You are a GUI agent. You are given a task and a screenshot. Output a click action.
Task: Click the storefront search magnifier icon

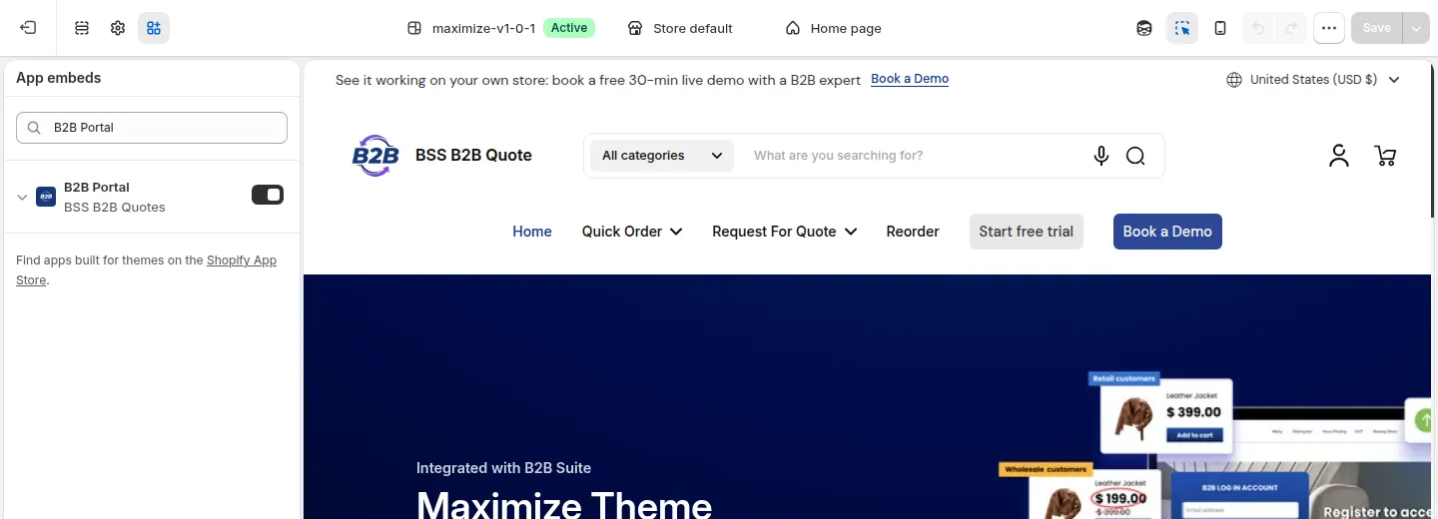click(x=1135, y=156)
